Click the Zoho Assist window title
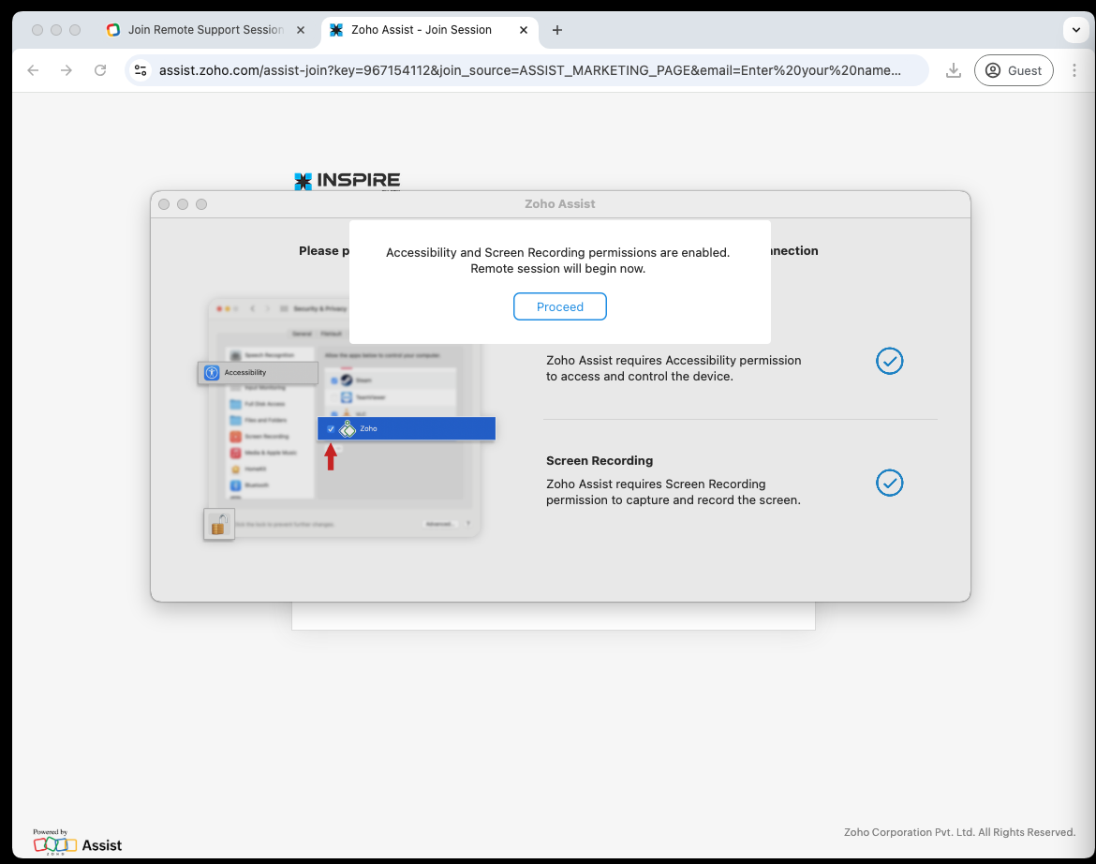The height and width of the screenshot is (864, 1096). click(x=560, y=204)
